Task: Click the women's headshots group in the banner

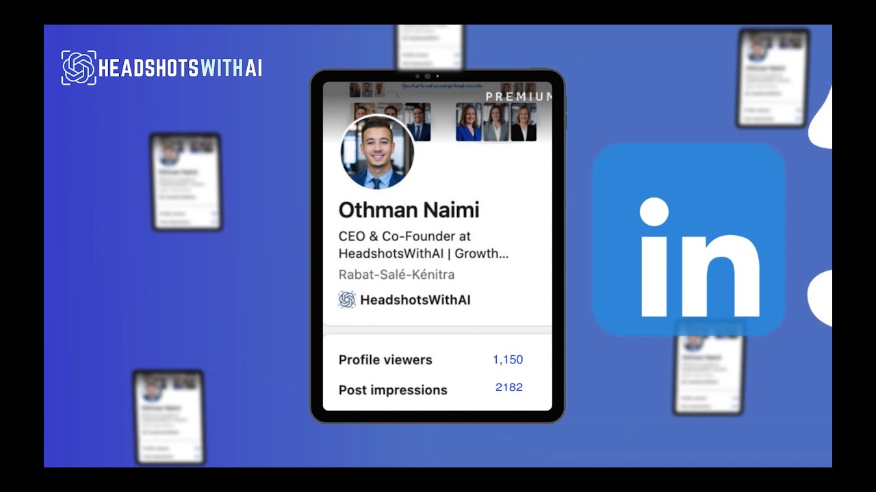Action: (496, 122)
